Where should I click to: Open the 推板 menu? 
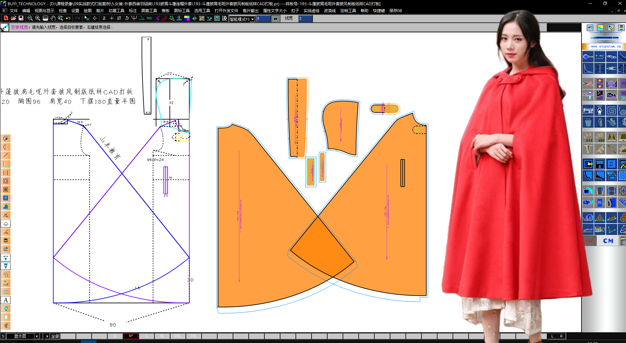(x=166, y=11)
